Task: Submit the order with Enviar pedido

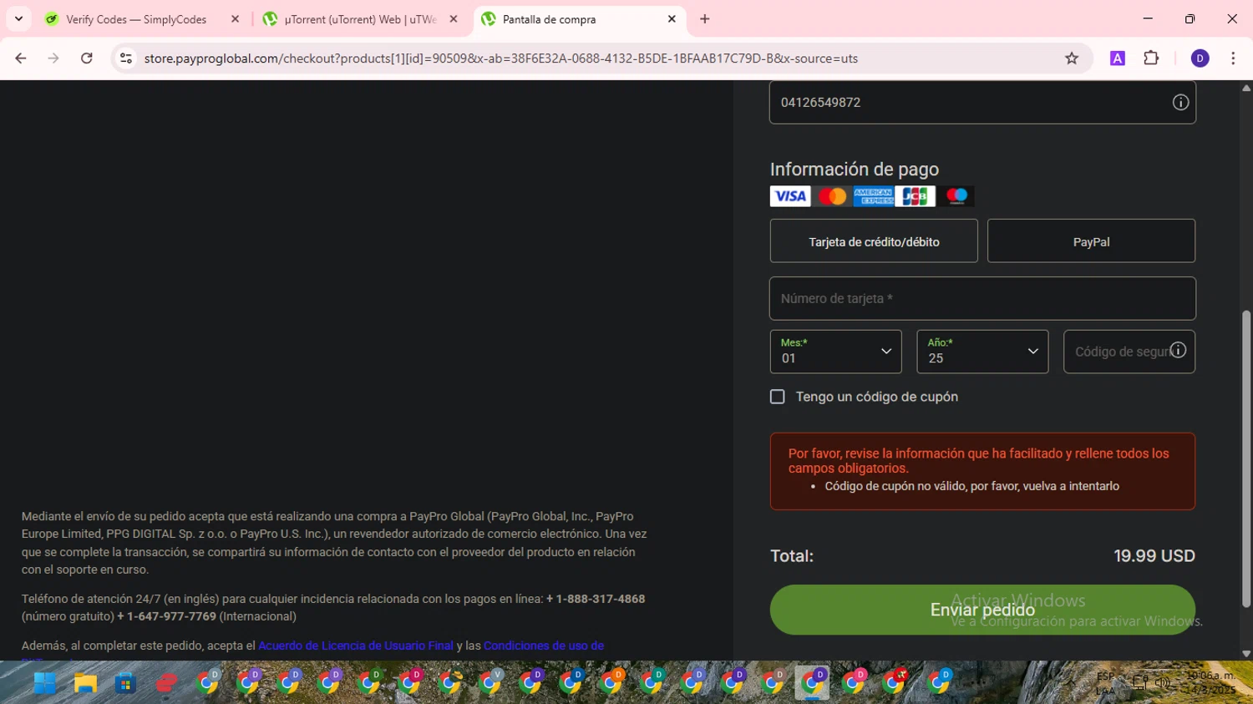Action: [982, 610]
